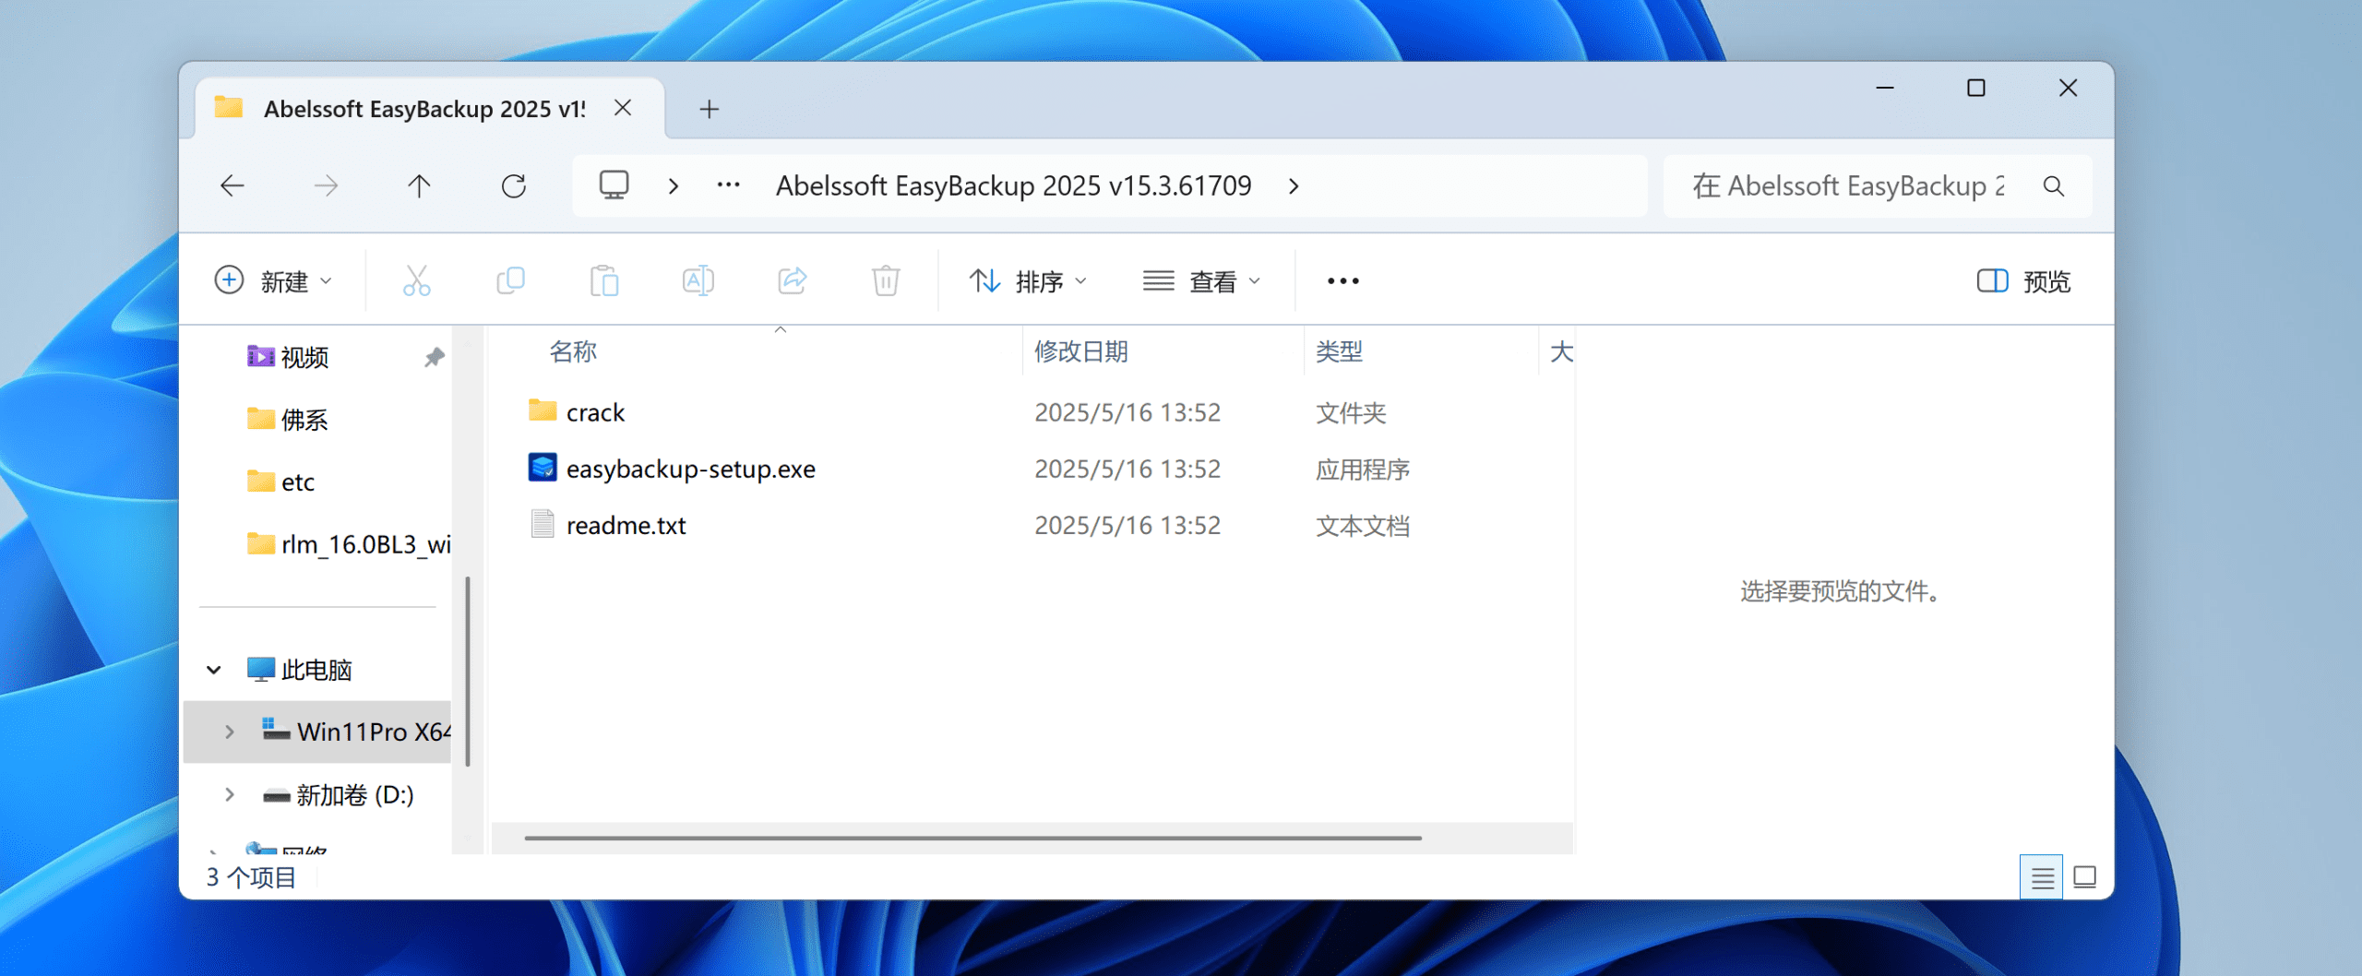The height and width of the screenshot is (976, 2362).
Task: Open the 新建 dropdown menu
Action: pyautogui.click(x=273, y=281)
